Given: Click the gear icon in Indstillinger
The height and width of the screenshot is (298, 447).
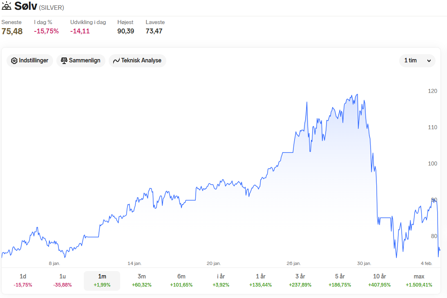Looking at the screenshot, I should pyautogui.click(x=14, y=61).
